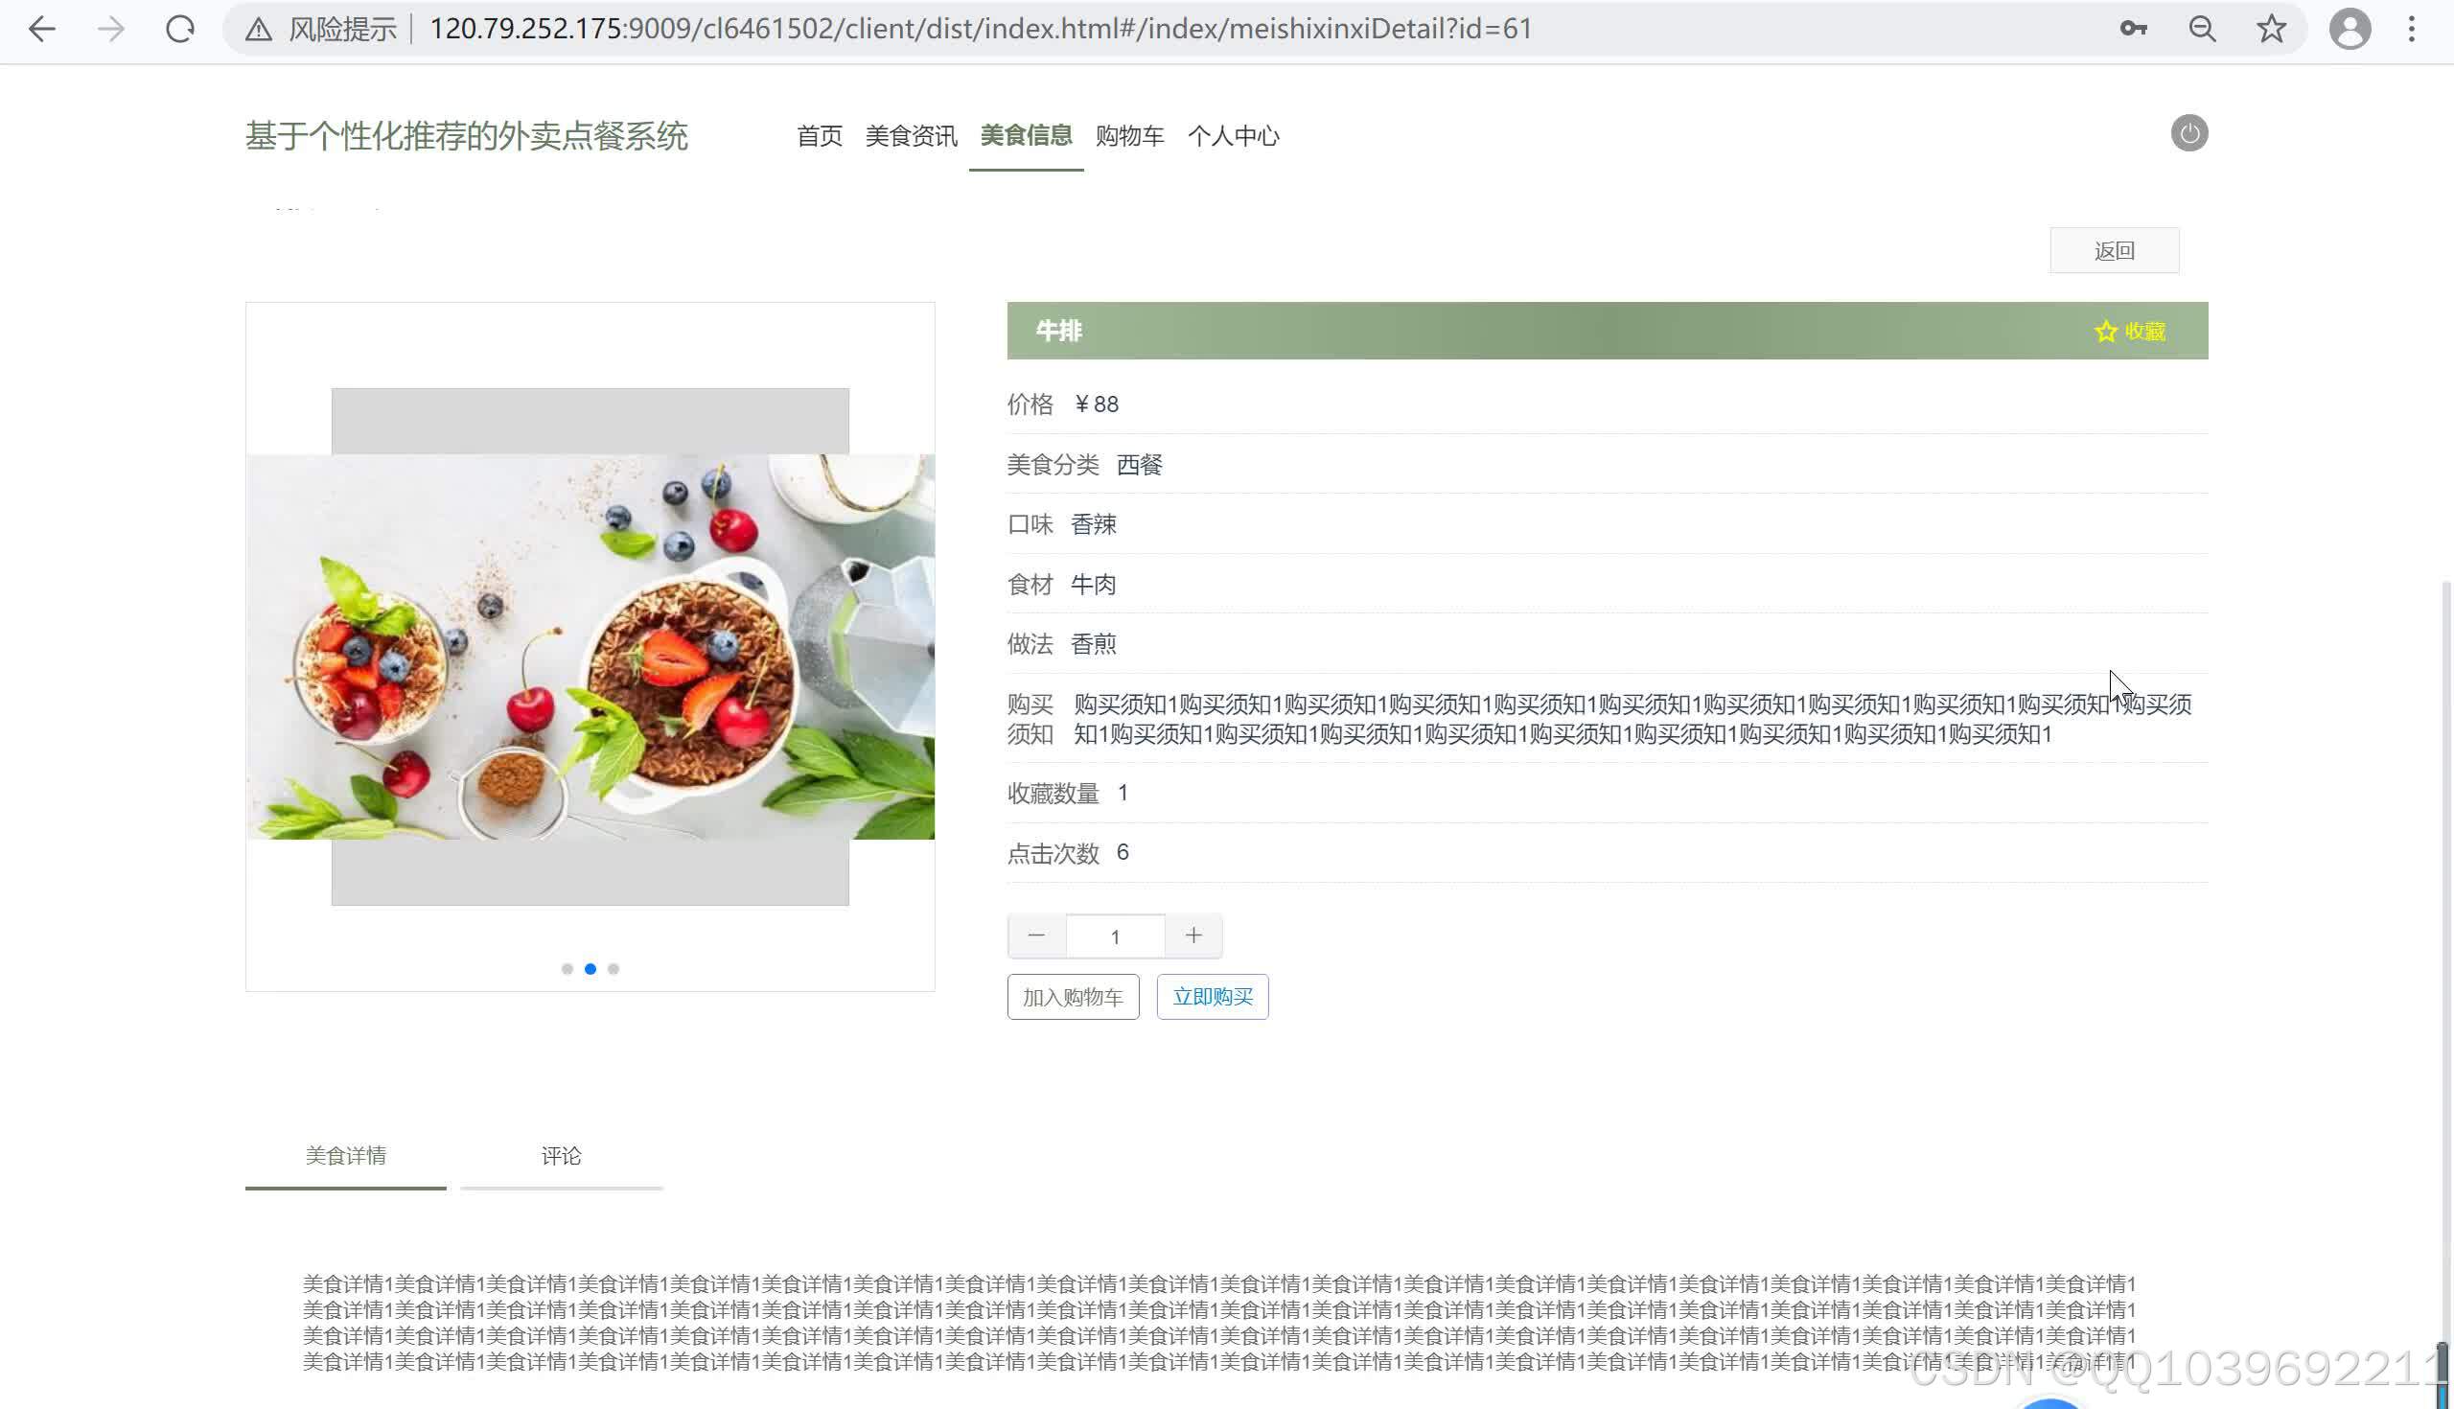Click the power/logout icon at top right
The image size is (2454, 1409).
point(2189,133)
